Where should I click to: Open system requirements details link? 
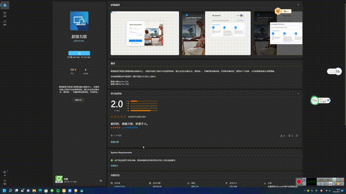pos(114,166)
